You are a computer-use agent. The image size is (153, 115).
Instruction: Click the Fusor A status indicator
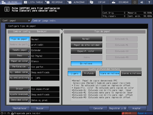click(145, 113)
